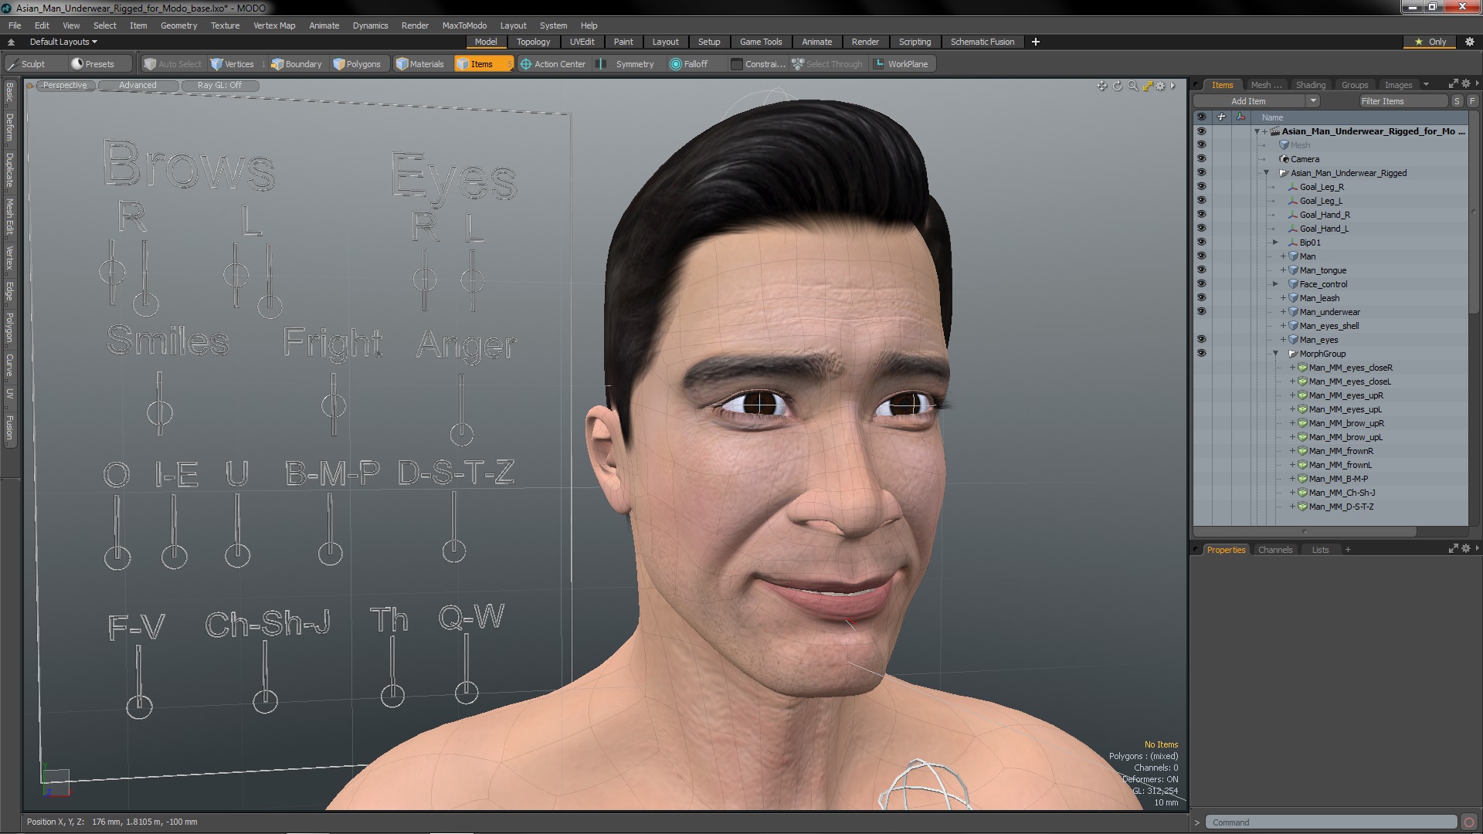Click the viewport zoom magnifier icon

(x=1132, y=86)
